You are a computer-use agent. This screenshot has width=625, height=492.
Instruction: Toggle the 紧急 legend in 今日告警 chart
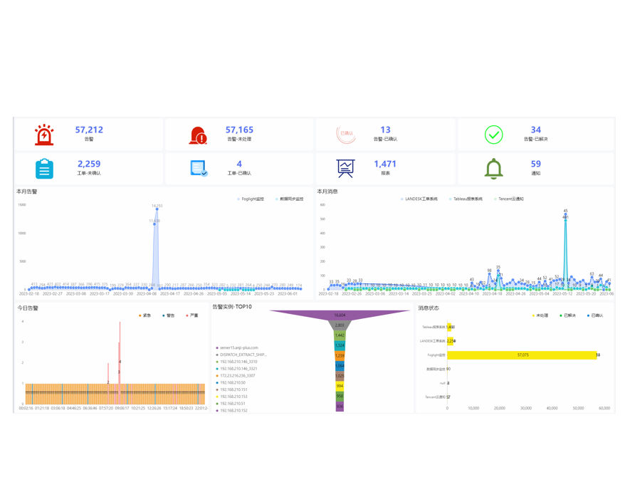tap(145, 315)
